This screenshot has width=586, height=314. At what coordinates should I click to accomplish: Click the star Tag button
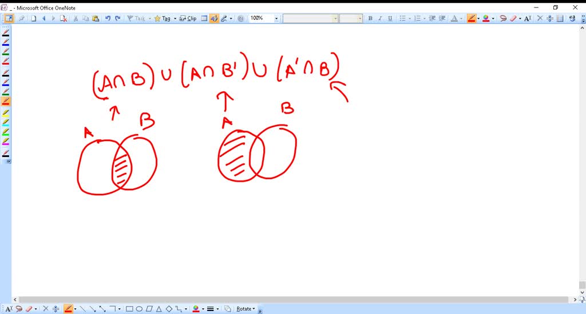tap(163, 18)
